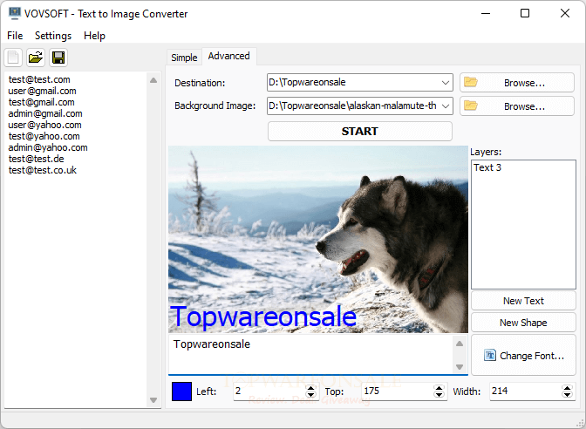The width and height of the screenshot is (586, 429).
Task: Click the line test@gmail.com
Action: [41, 102]
